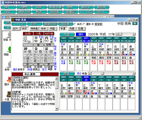Screen dimensions: 142x120
Task: Open the 用語集 button in main toolbar
Action: 55,12
